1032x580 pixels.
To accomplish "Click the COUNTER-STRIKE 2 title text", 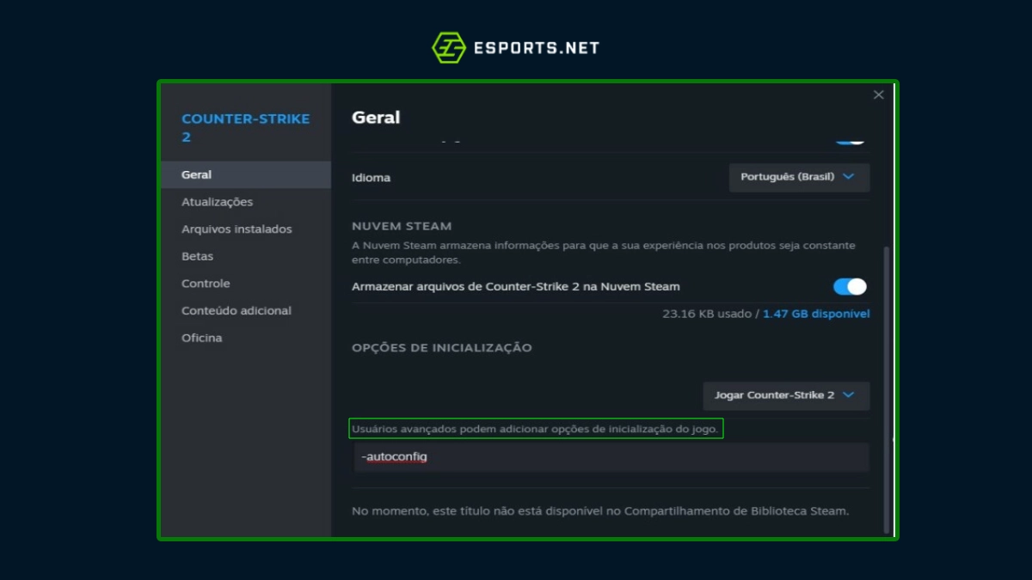I will [x=245, y=128].
